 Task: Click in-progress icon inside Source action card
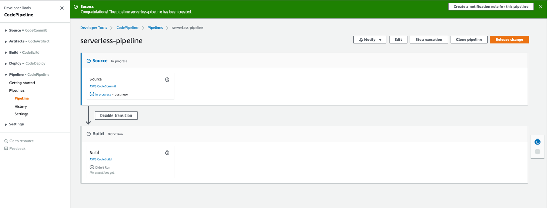click(92, 94)
